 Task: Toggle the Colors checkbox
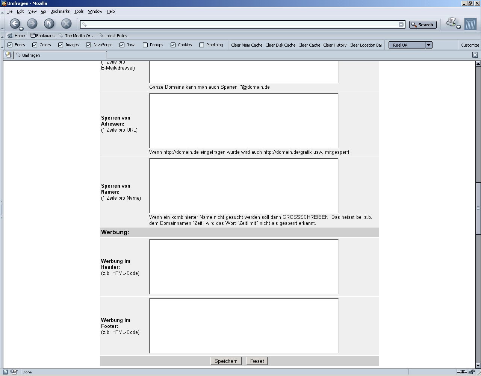[35, 45]
